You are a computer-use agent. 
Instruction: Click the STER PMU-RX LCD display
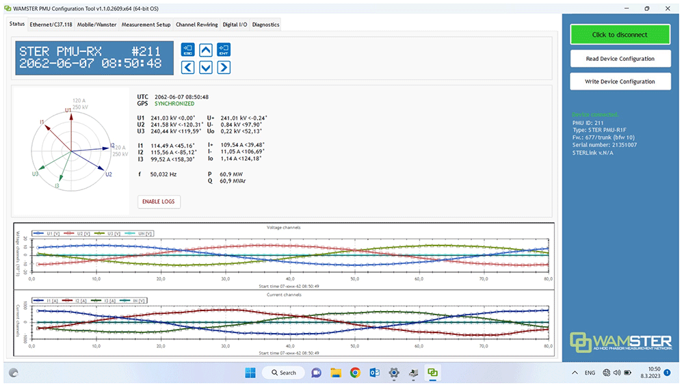(94, 58)
